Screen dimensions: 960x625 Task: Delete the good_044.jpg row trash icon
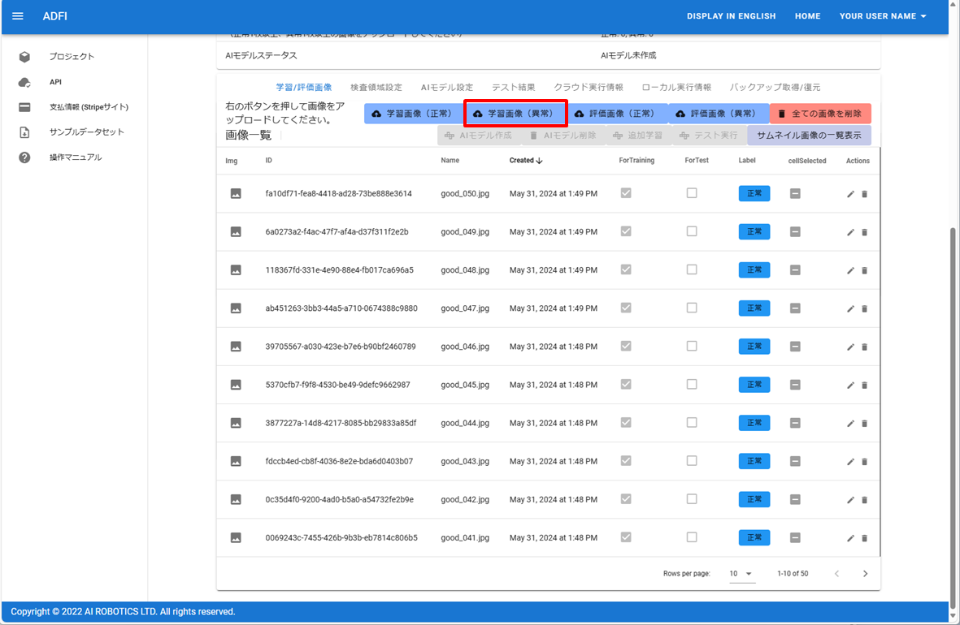865,423
